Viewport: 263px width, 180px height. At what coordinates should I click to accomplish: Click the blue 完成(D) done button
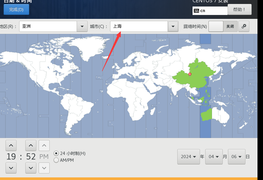click(x=16, y=9)
